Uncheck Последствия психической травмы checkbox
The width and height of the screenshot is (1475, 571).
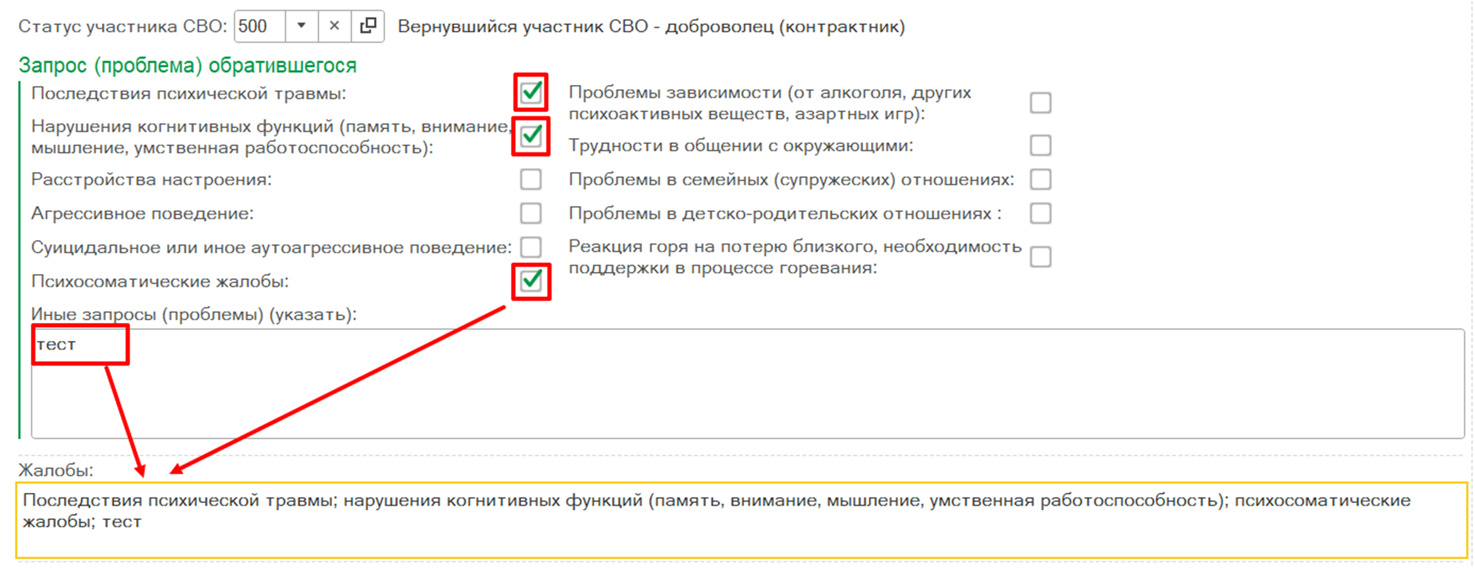pos(530,92)
